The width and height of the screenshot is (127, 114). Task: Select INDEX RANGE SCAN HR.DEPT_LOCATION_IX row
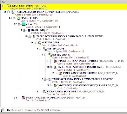coord(76,91)
